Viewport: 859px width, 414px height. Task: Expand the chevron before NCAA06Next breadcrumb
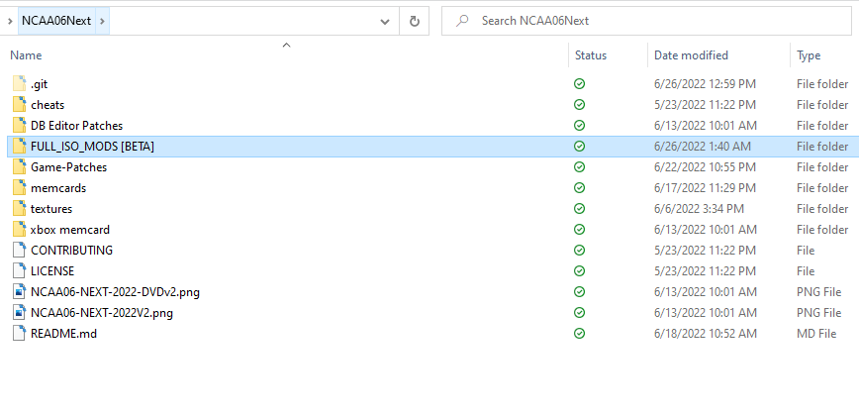[11, 22]
